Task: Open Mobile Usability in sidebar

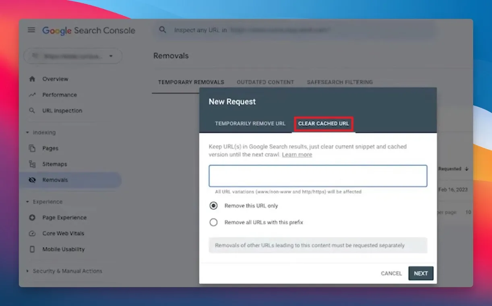Action: pyautogui.click(x=64, y=249)
